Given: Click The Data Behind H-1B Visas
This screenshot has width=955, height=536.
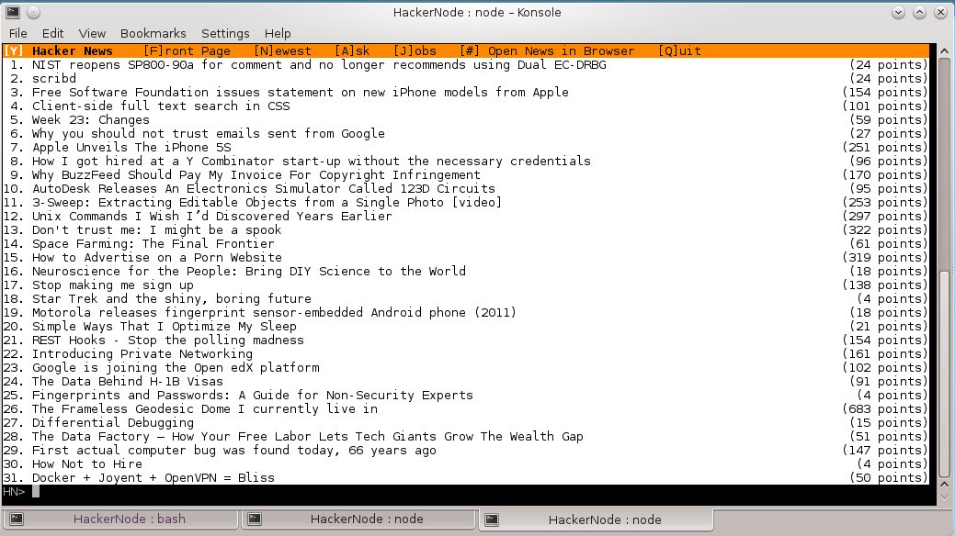Looking at the screenshot, I should (128, 382).
